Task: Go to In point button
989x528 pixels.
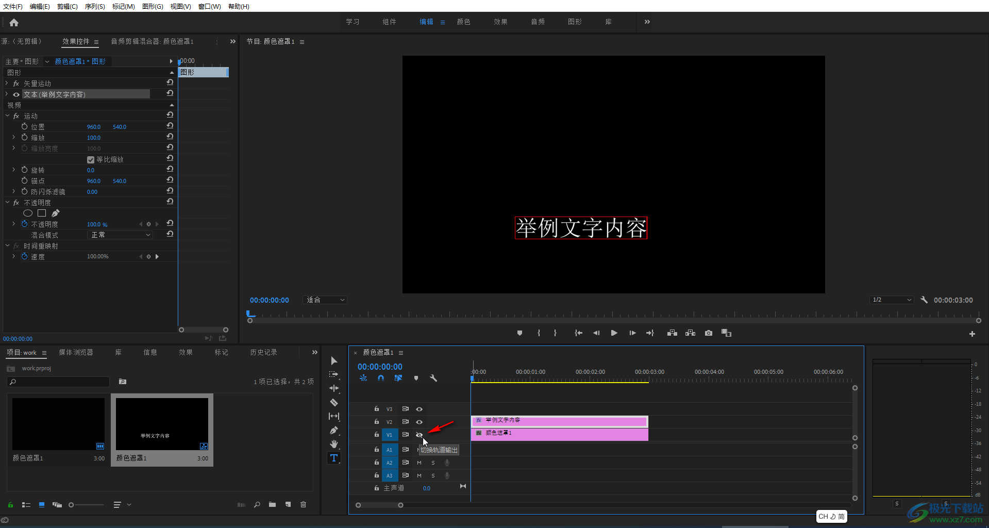Action: pos(578,333)
